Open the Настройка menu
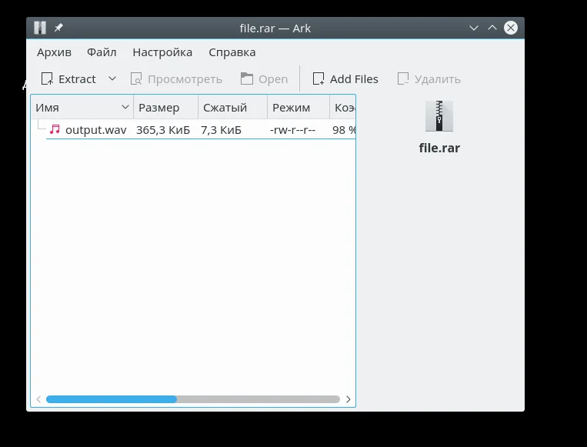Viewport: 587px width, 447px height. point(162,52)
